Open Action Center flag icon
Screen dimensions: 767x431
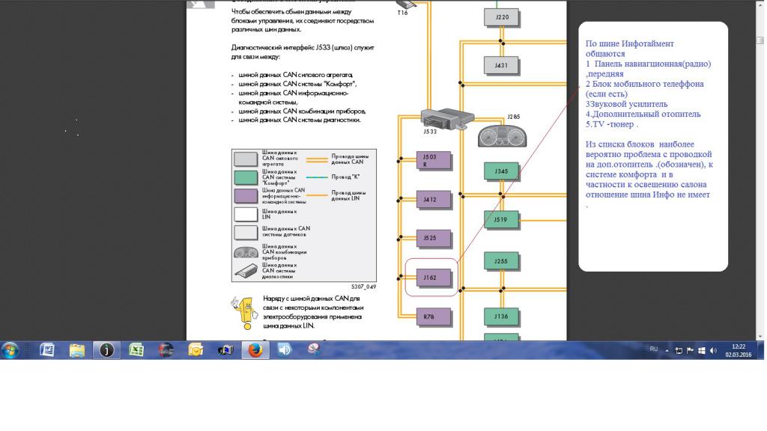click(x=690, y=350)
